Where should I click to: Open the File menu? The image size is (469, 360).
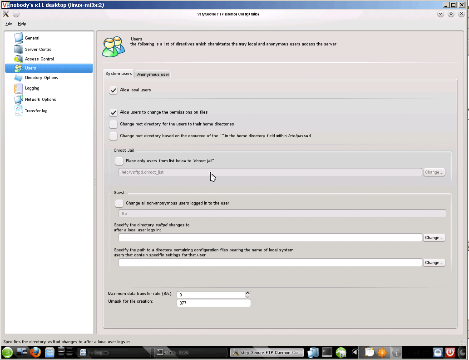click(x=9, y=24)
